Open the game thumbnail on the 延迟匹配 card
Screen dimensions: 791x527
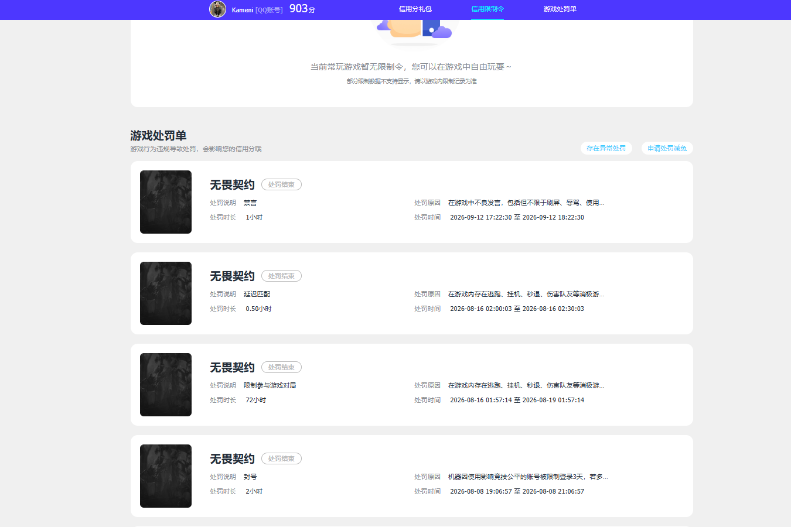166,293
